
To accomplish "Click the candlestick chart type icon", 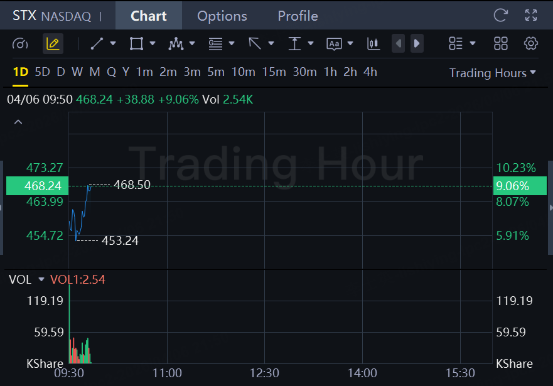I will point(373,43).
